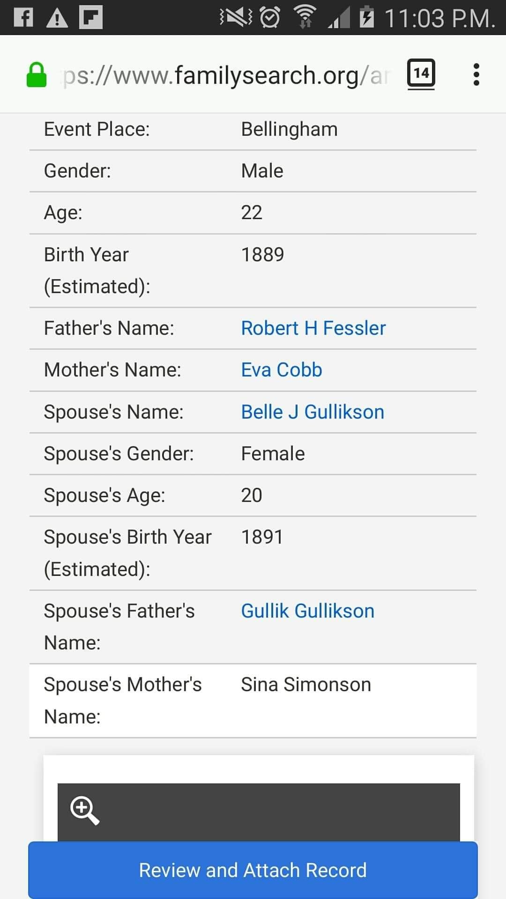Image resolution: width=506 pixels, height=899 pixels.
Task: Tap the battery charging status icon
Action: tap(367, 18)
